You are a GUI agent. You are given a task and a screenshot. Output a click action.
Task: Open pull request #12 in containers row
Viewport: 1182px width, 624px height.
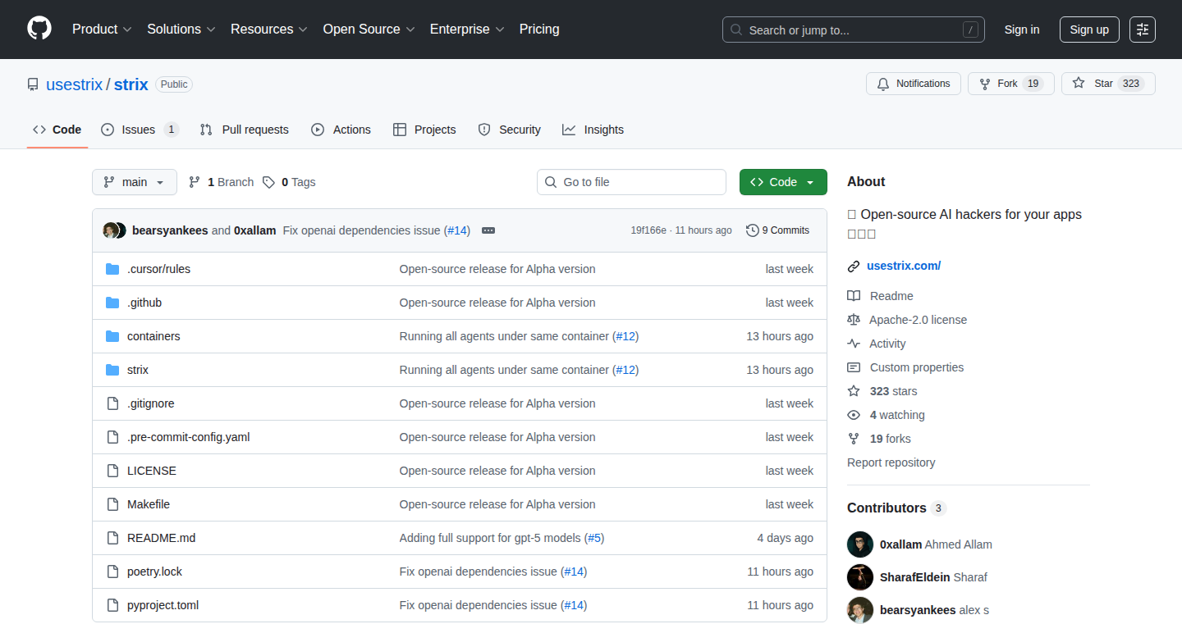tap(625, 336)
